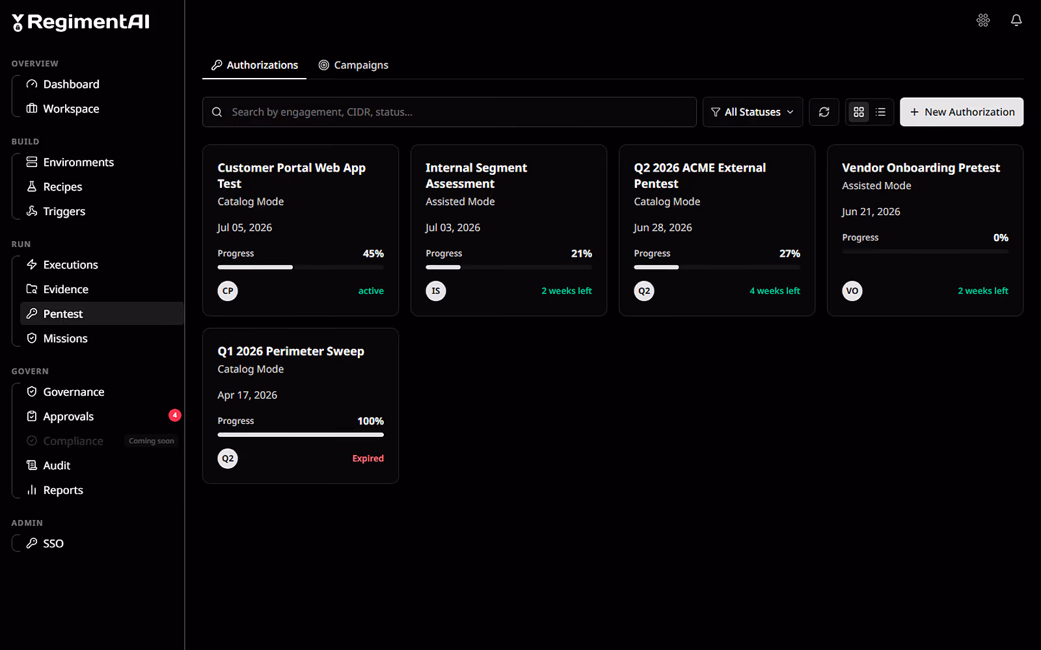
Task: Click the IS avatar on Internal Segment card
Action: (436, 291)
